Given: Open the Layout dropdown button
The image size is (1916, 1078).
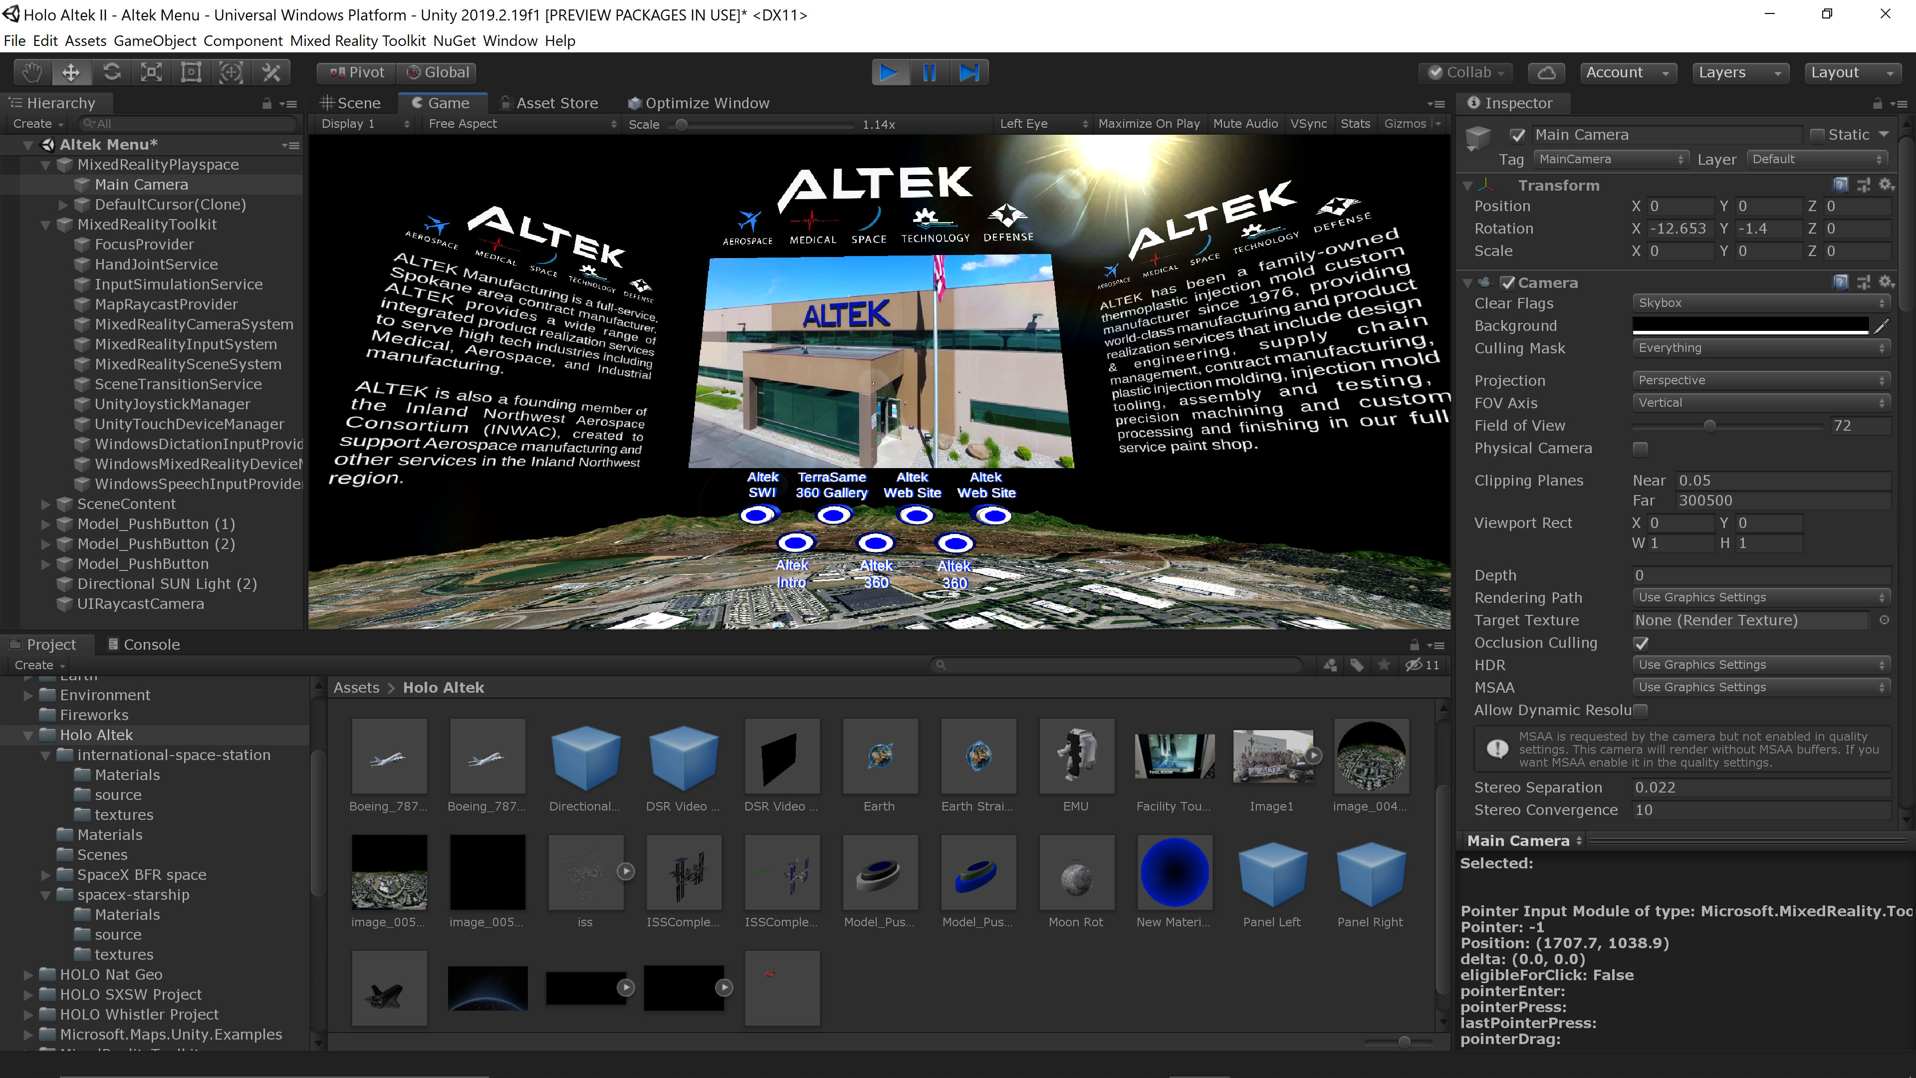Looking at the screenshot, I should point(1852,72).
